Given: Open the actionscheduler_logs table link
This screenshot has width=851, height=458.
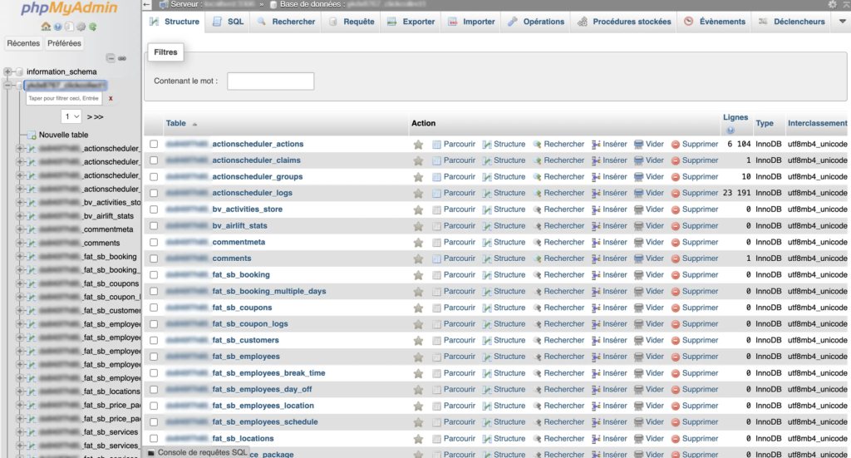Looking at the screenshot, I should [252, 193].
